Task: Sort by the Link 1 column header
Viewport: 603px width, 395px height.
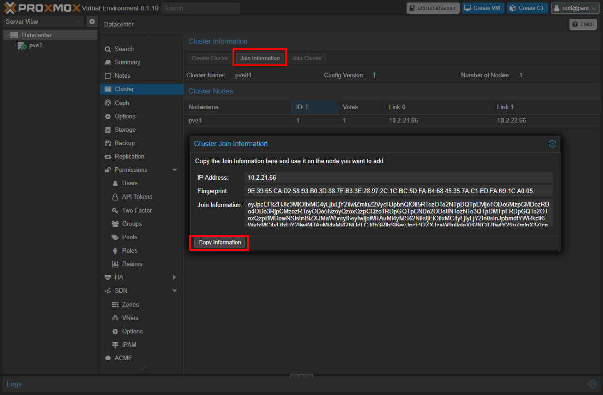Action: click(x=547, y=107)
